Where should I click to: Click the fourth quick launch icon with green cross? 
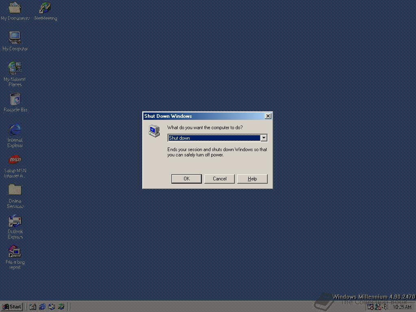tap(61, 307)
